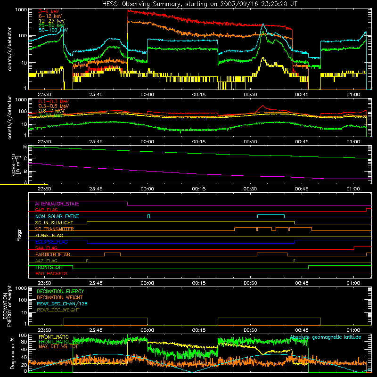Select the GAP_FLAG label
The width and height of the screenshot is (377, 377).
(46, 210)
